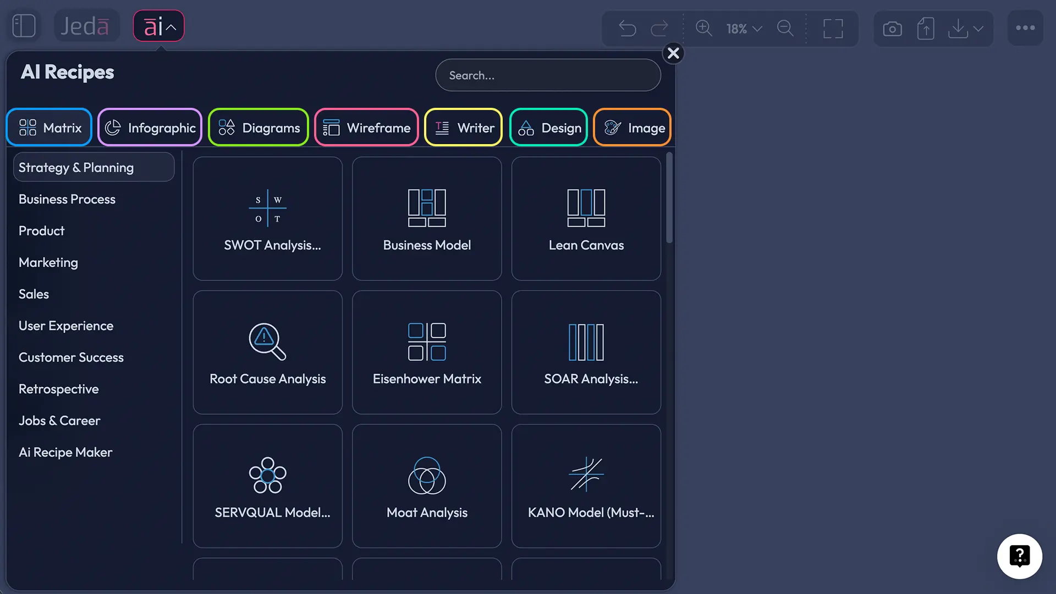Screen dimensions: 1056x594
Task: Click the undo arrow
Action: point(627,29)
